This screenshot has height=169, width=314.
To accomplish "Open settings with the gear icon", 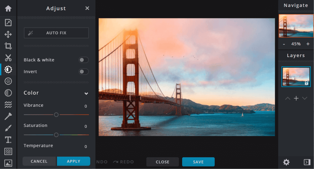I will coord(286,162).
